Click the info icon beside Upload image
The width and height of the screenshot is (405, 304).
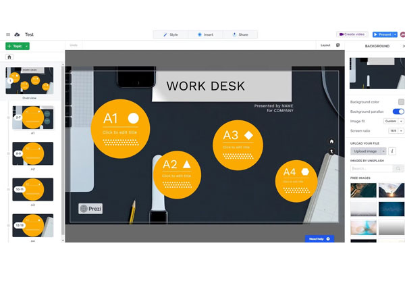click(393, 151)
